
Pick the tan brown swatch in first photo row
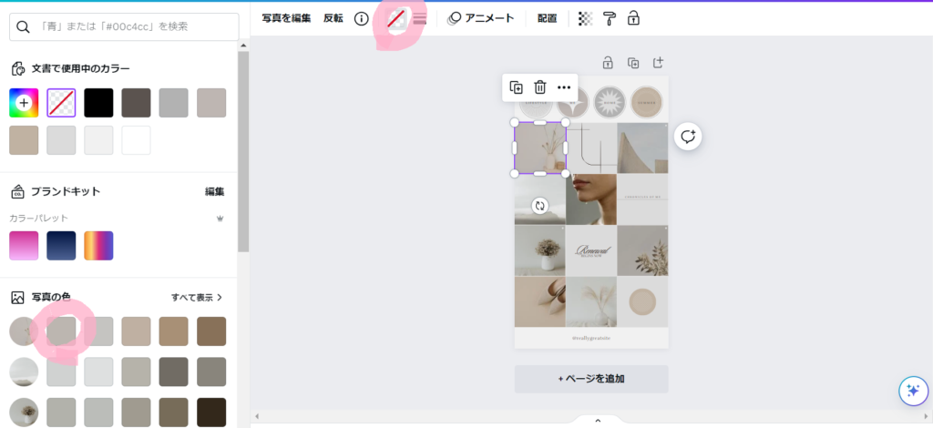point(174,331)
